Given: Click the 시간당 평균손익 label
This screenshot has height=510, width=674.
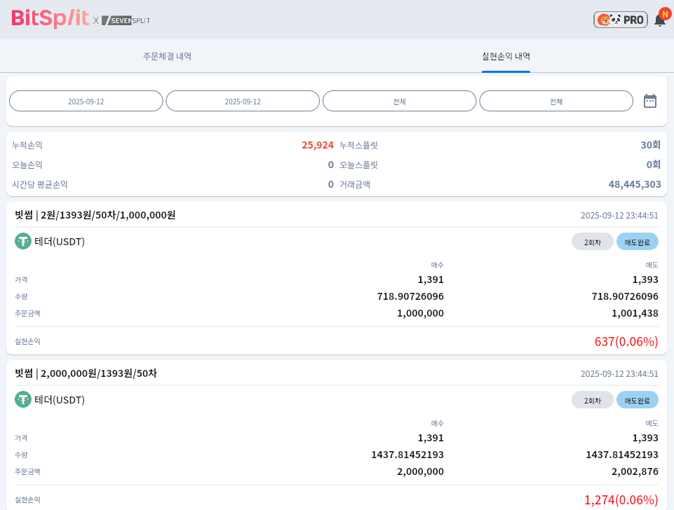Looking at the screenshot, I should click(39, 185).
